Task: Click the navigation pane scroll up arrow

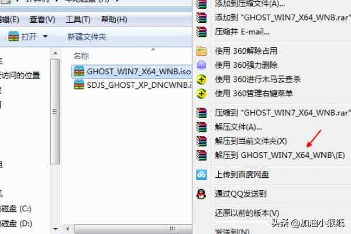Action: pyautogui.click(x=56, y=53)
